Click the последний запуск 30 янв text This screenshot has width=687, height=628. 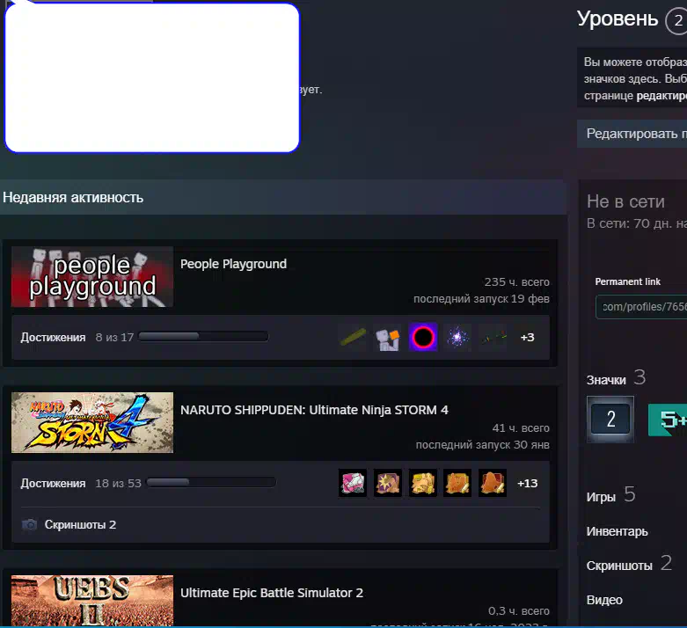pyautogui.click(x=482, y=445)
